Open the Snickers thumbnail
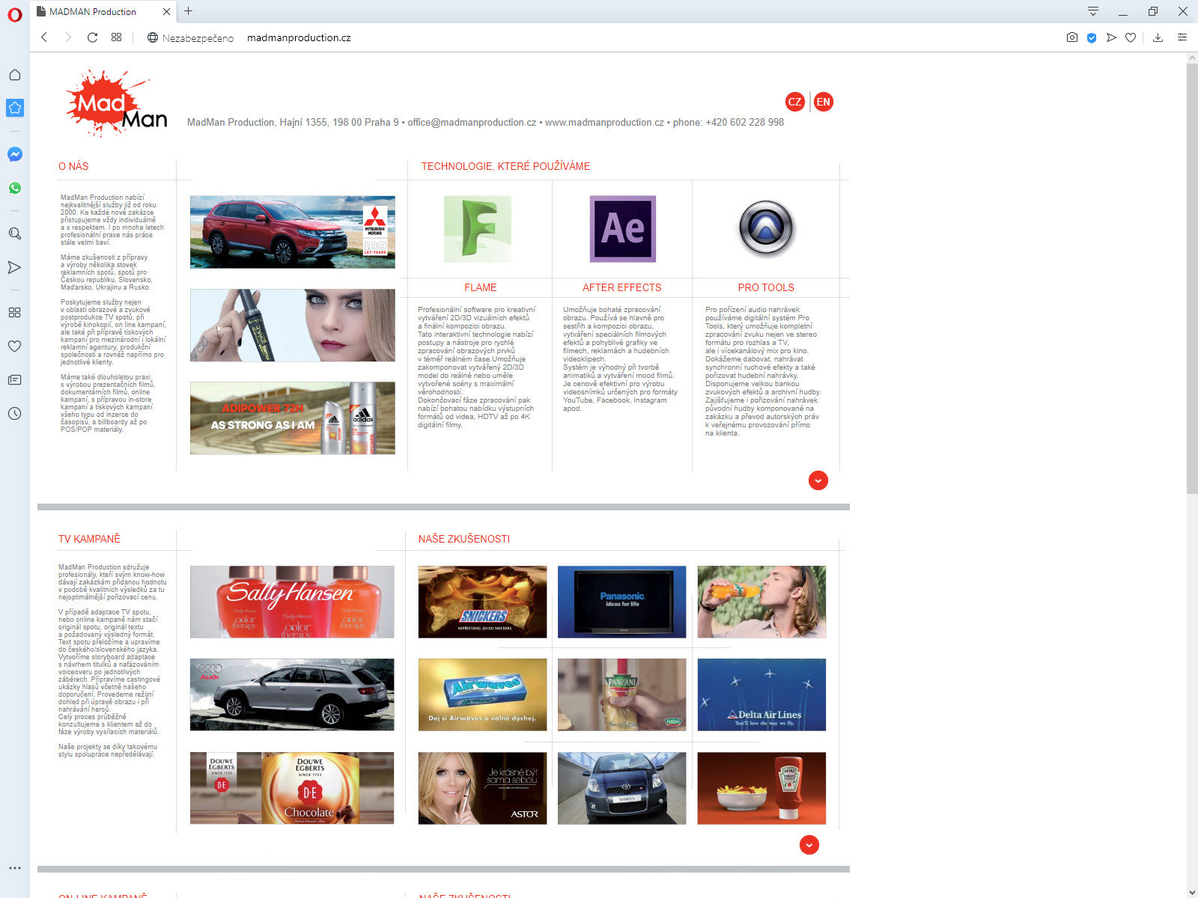 [x=482, y=602]
